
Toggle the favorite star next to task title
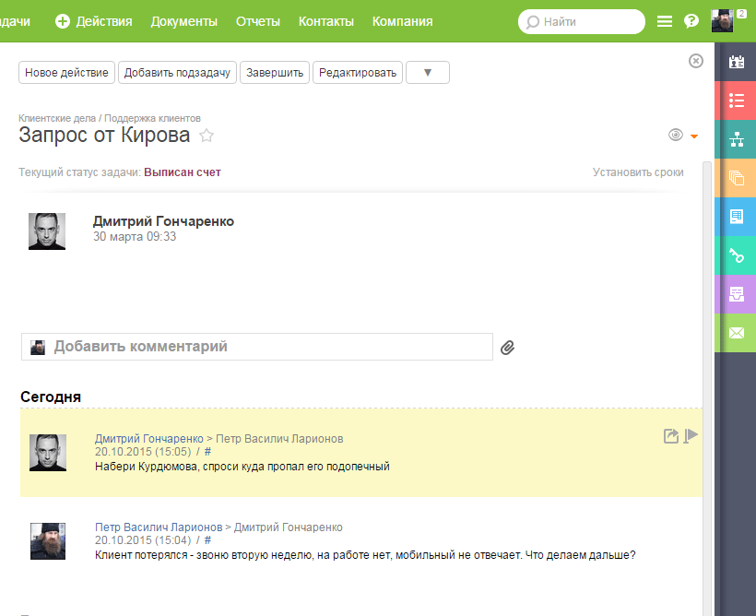pos(207,136)
